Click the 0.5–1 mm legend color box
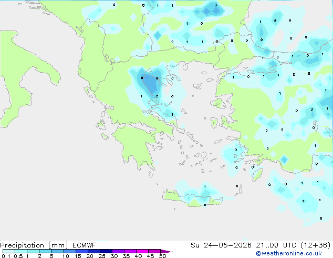The height and width of the screenshot is (258, 333). click(21, 251)
